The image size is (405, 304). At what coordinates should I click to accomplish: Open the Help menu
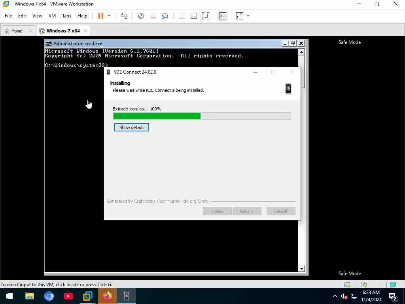(x=82, y=16)
